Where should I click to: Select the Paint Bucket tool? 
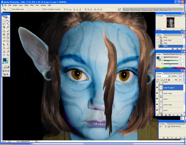pos(8,37)
